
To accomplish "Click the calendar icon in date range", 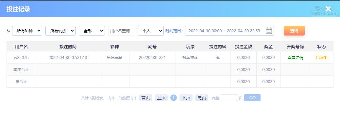I will click(269, 31).
